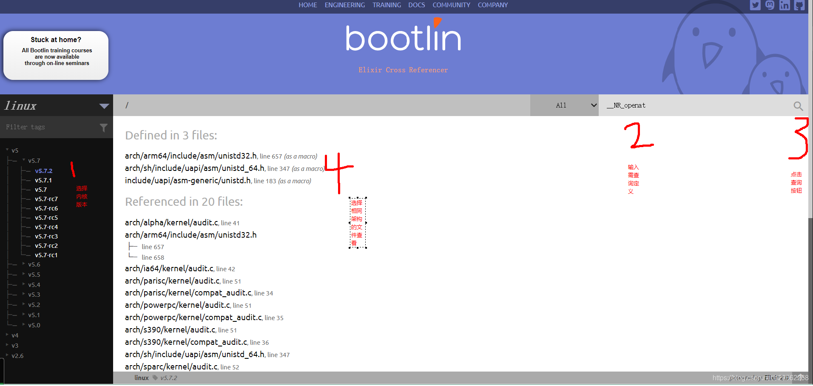Viewport: 813px width, 386px height.
Task: Expand the v5.1 version branch
Action: (24, 315)
